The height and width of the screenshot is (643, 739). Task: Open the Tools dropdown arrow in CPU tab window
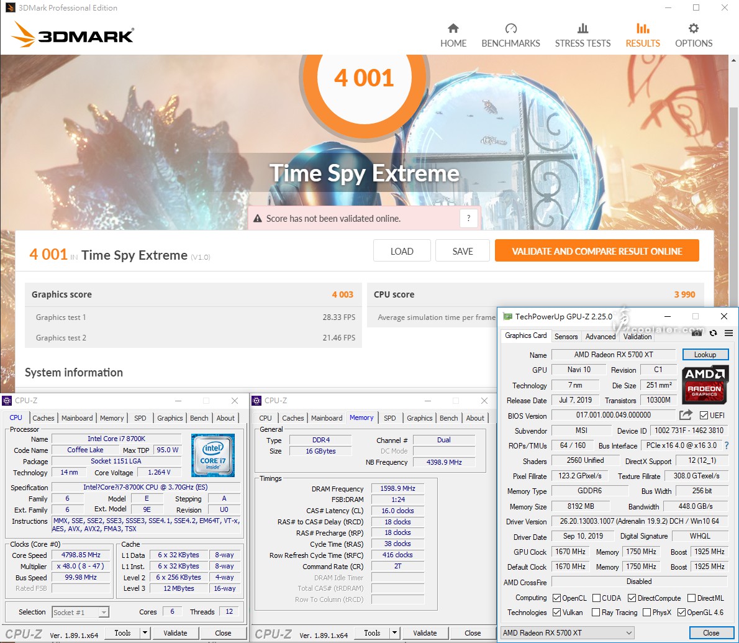tap(145, 632)
